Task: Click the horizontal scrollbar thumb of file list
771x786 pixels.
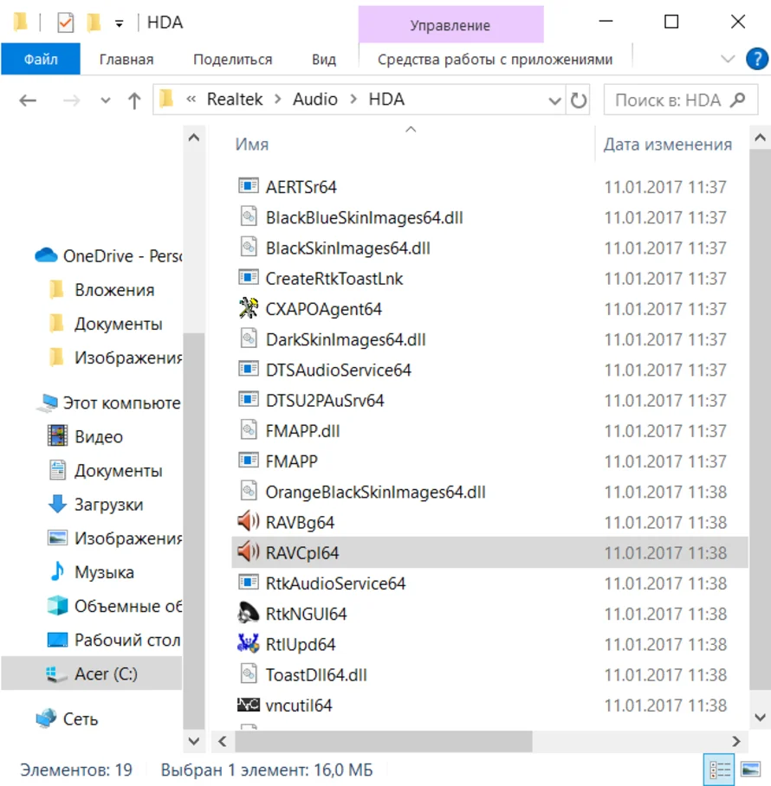Action: coord(383,741)
